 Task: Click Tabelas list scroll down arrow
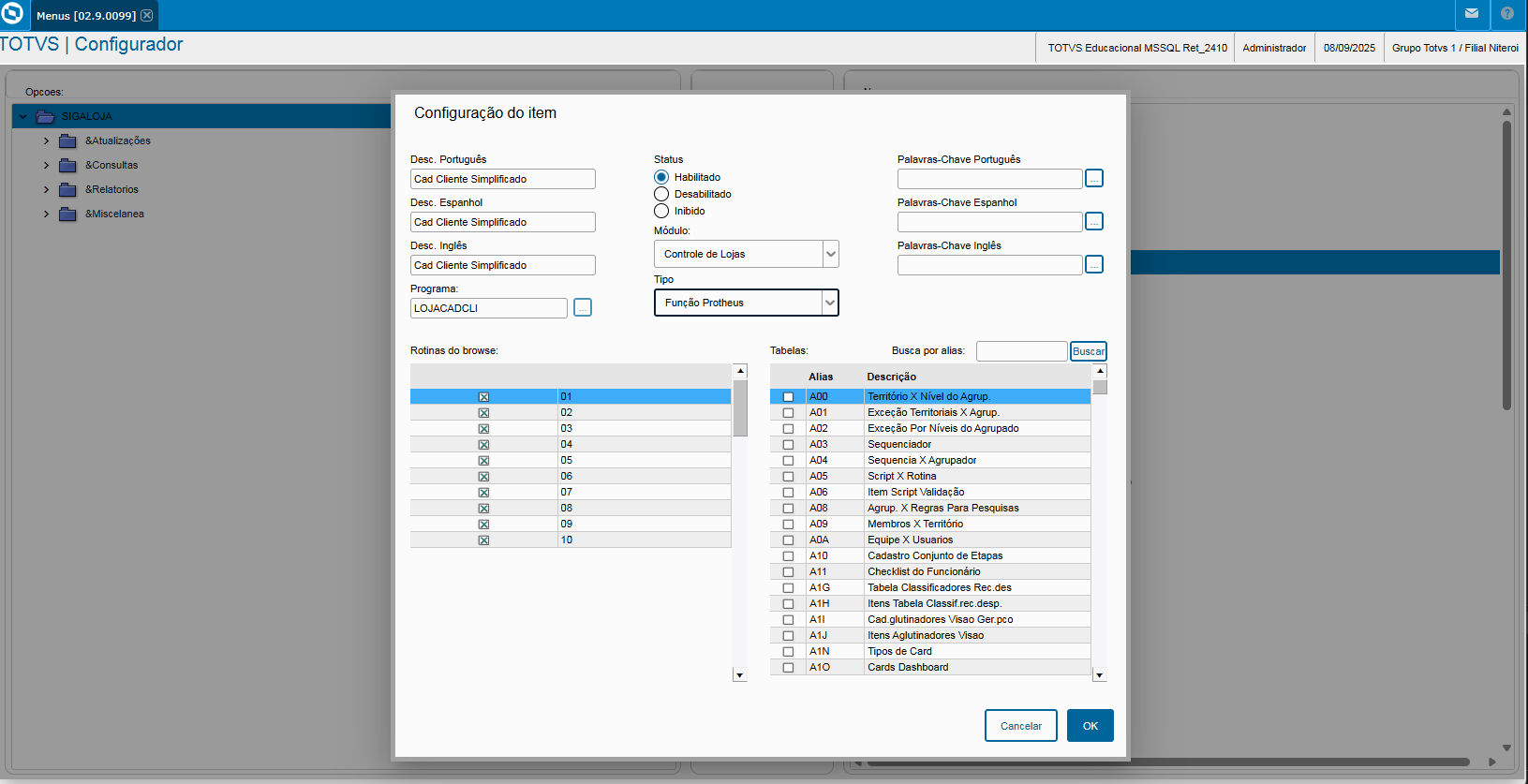coord(1101,675)
